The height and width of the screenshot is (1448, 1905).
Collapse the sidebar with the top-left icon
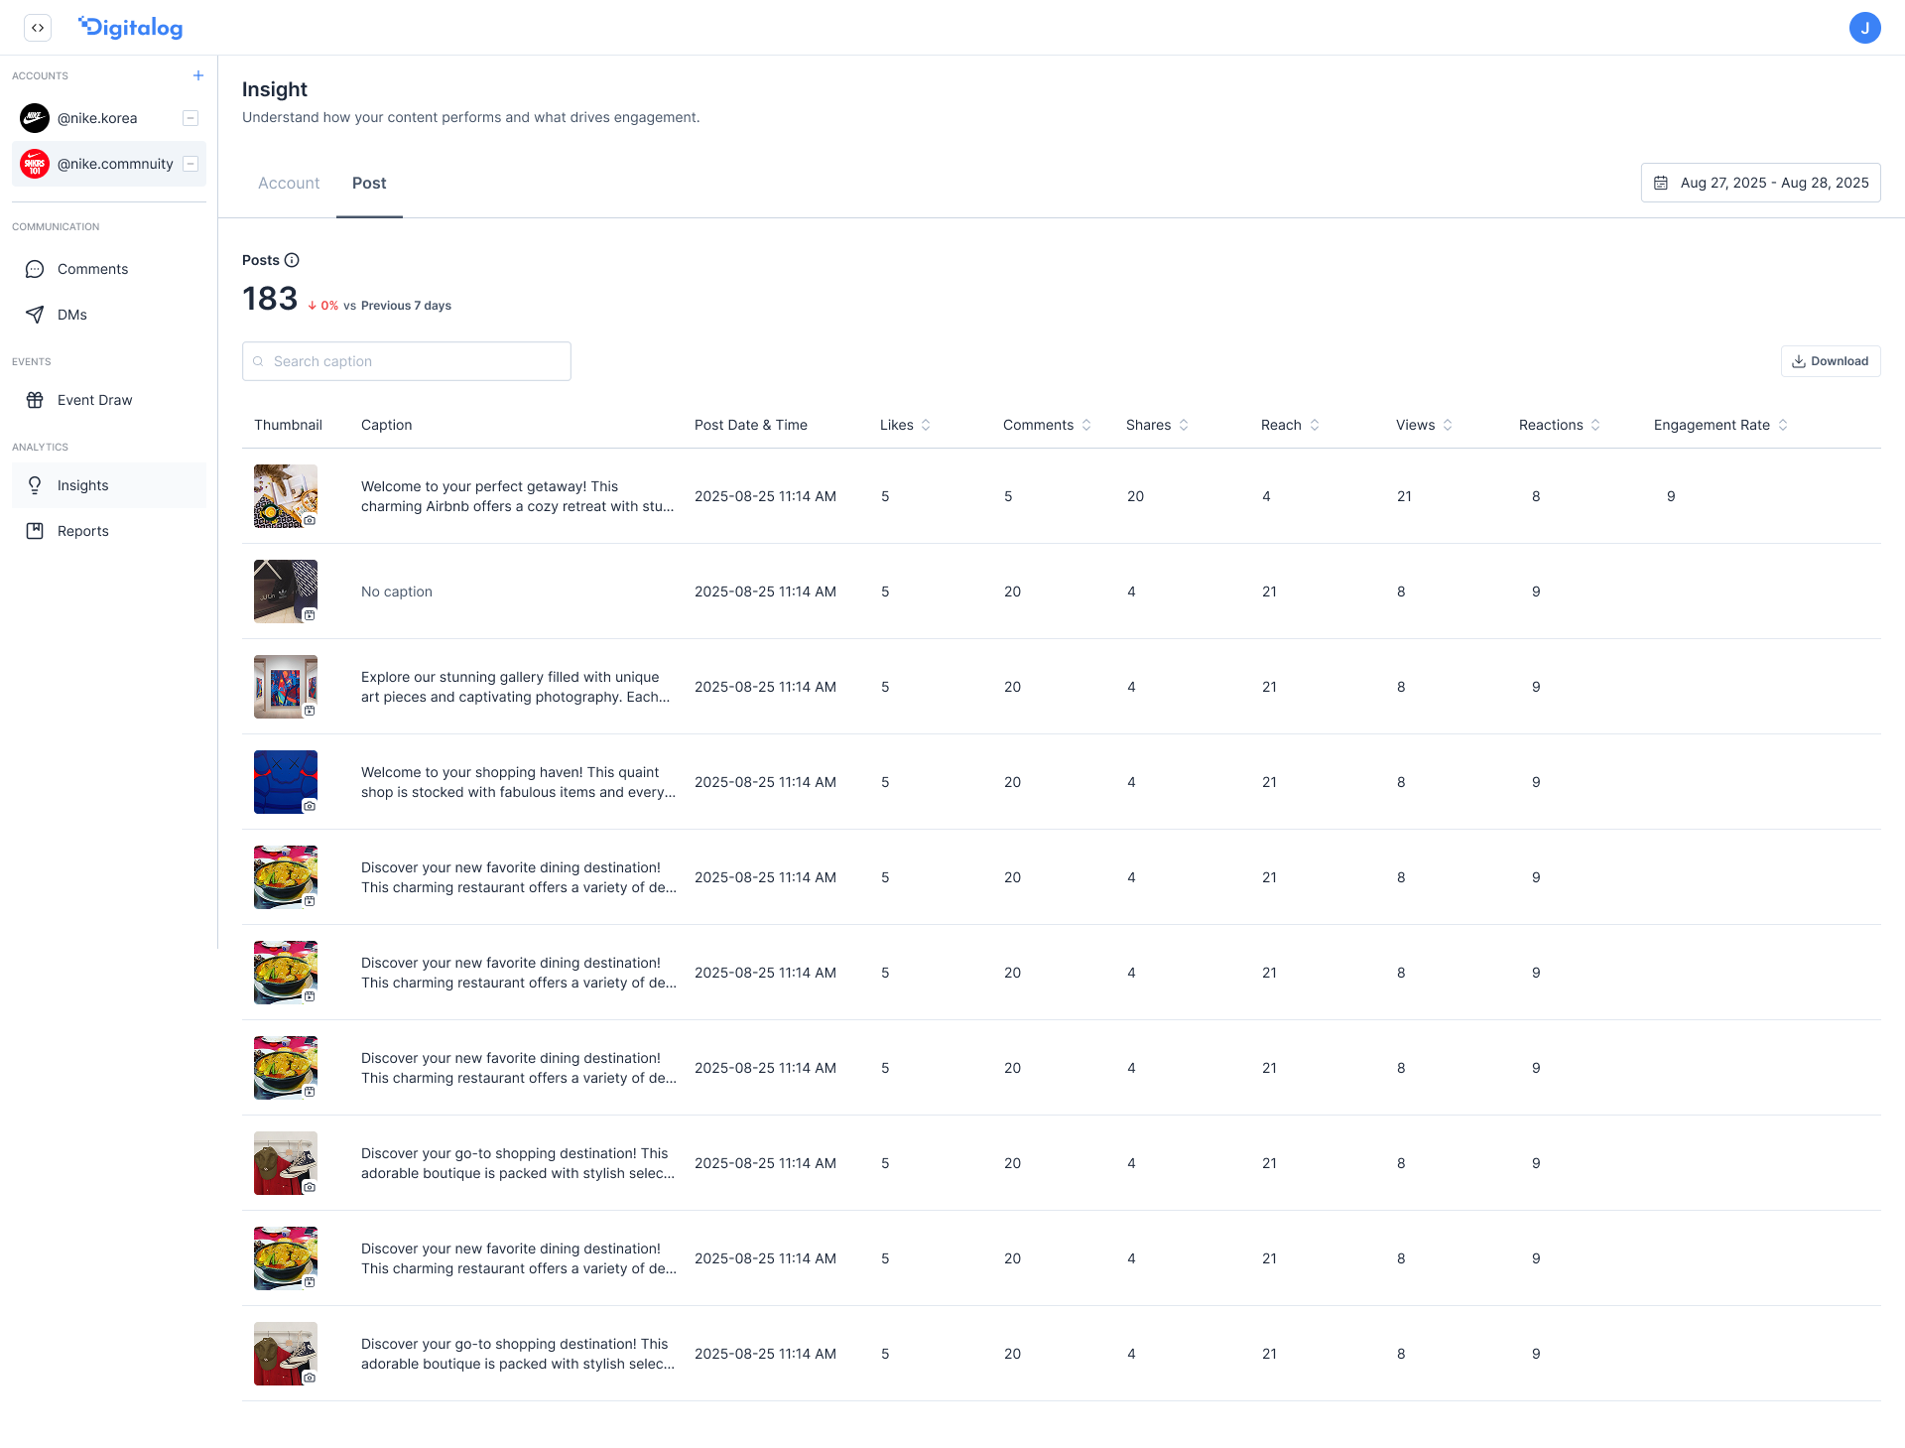point(38,28)
